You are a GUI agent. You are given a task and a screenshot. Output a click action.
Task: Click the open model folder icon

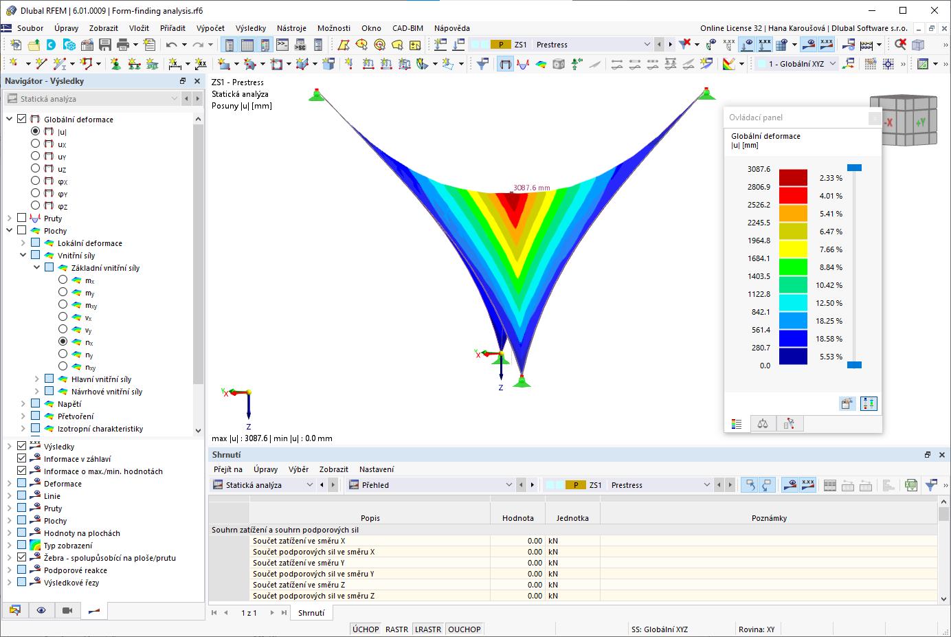[x=34, y=45]
